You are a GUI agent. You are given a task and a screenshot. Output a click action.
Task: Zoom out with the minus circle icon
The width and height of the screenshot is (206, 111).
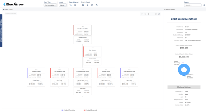[x=145, y=14]
